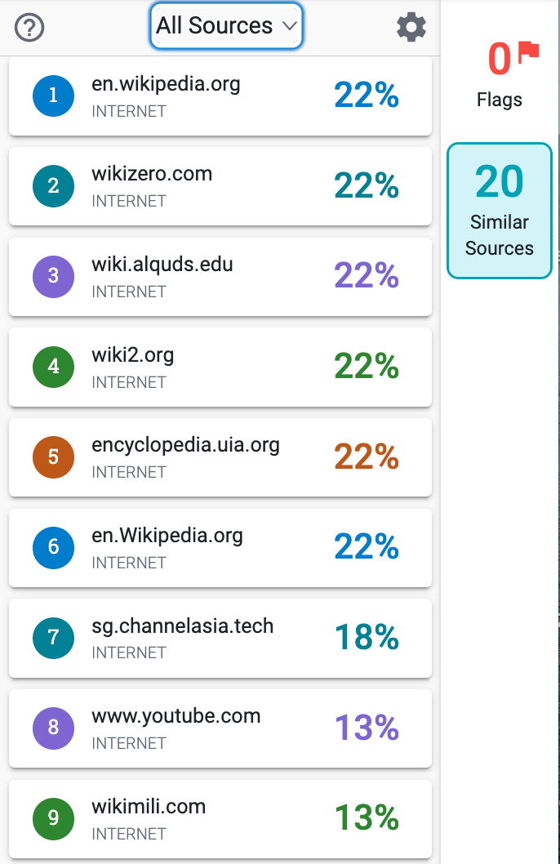Click the green number 9 badge
Viewport: 560px width, 864px height.
point(53,818)
